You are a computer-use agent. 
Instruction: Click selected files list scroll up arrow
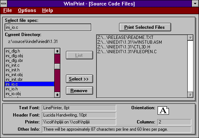coord(190,38)
